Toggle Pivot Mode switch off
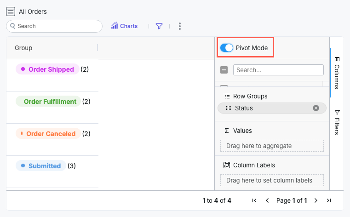The height and width of the screenshot is (217, 350). click(227, 48)
